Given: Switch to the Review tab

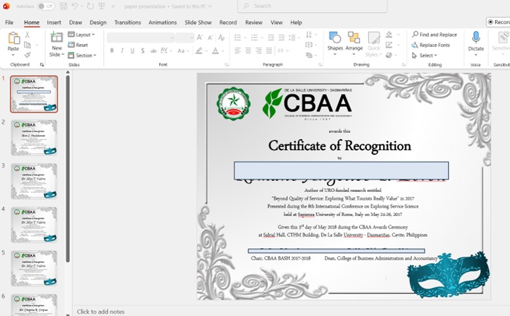Looking at the screenshot, I should (x=254, y=22).
